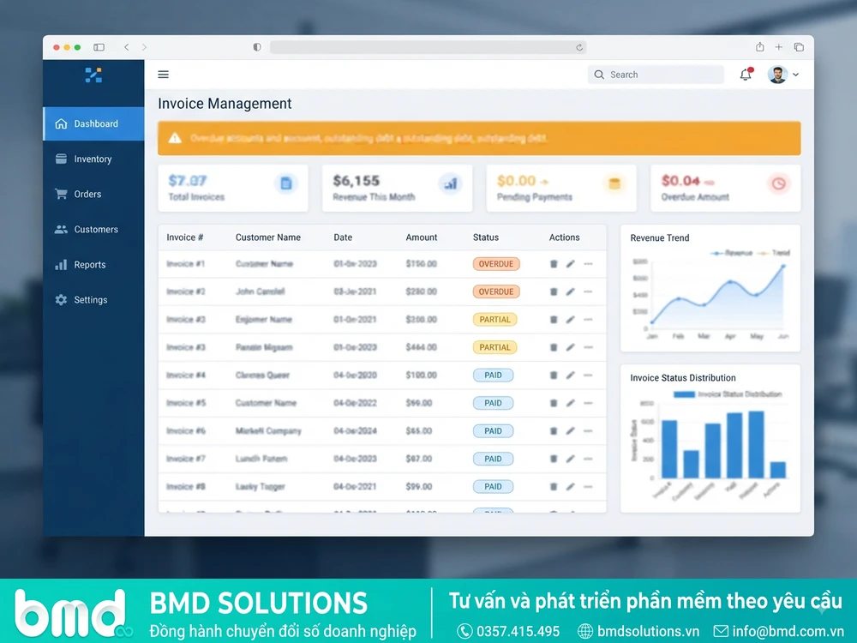
Task: Open more options for Invoice #4 row
Action: (588, 376)
